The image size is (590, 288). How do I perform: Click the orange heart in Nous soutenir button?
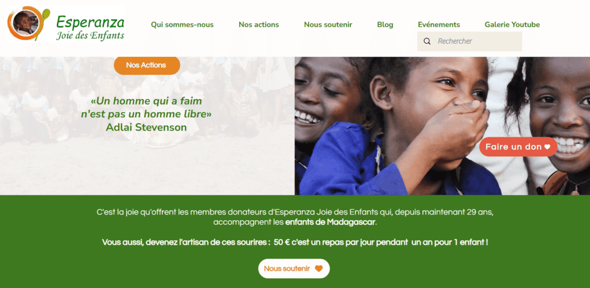[x=319, y=268]
